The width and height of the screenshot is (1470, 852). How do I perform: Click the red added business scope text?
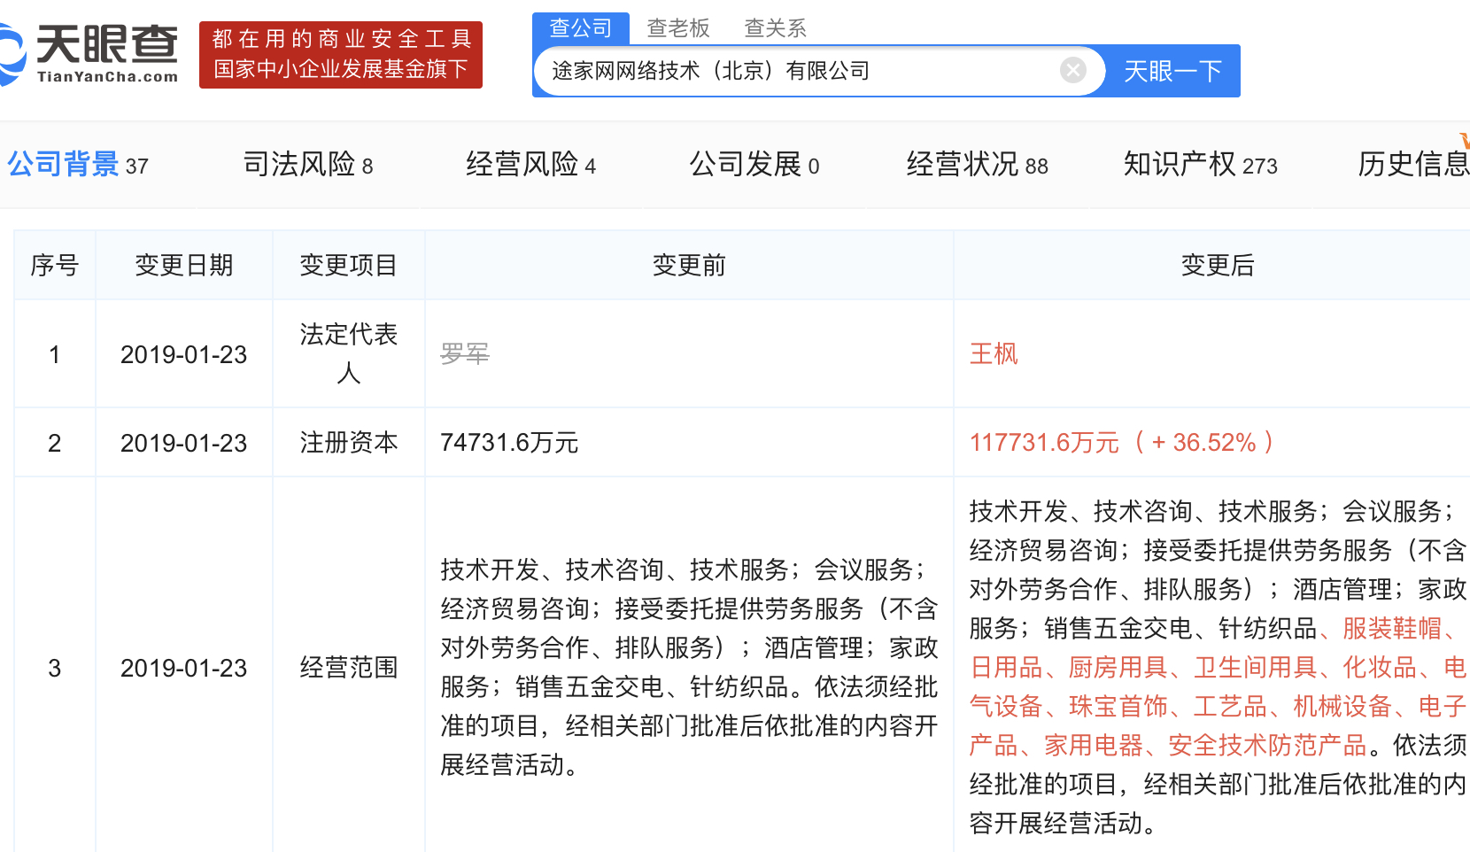pos(1218,686)
